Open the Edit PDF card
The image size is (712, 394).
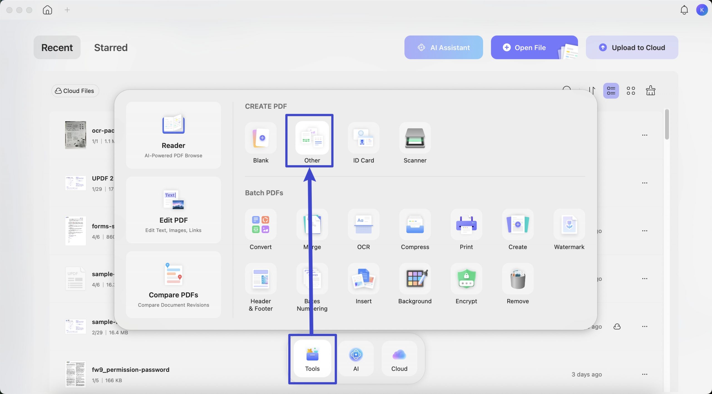(173, 210)
